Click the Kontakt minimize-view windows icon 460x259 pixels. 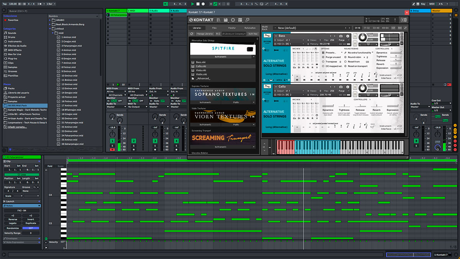coord(247,20)
